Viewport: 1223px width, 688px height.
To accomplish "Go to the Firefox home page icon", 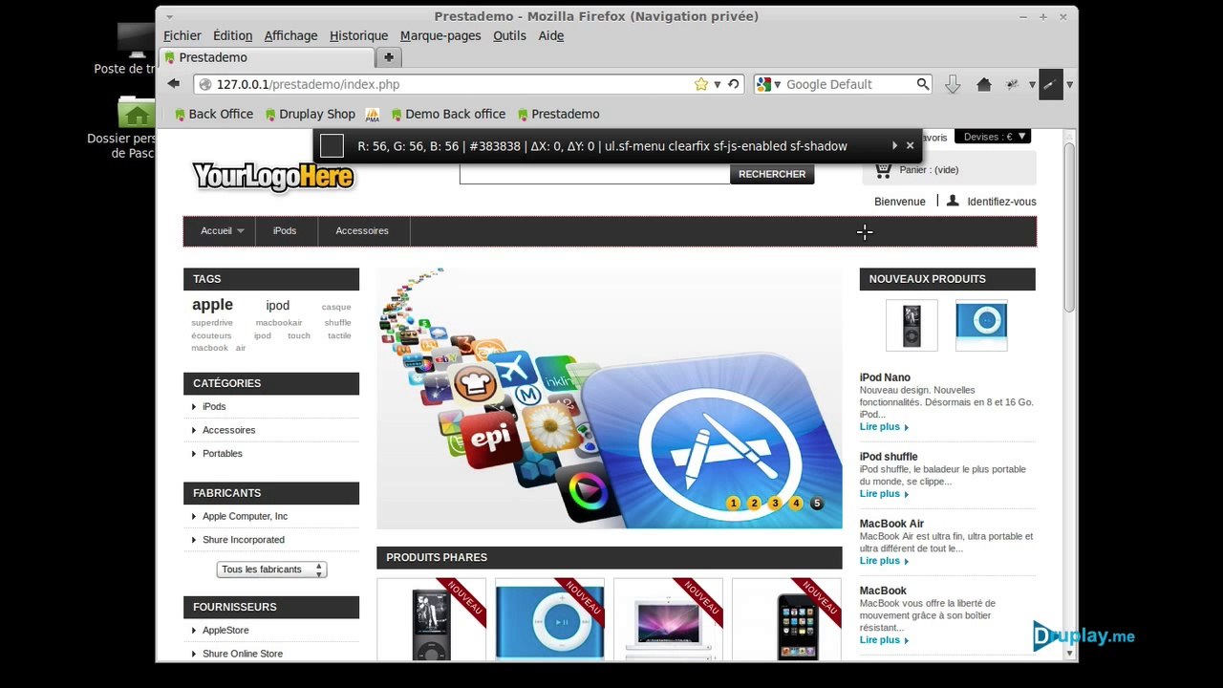I will (984, 84).
